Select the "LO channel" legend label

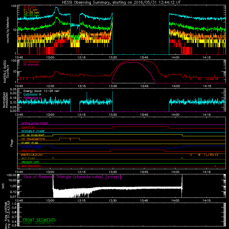31,62
